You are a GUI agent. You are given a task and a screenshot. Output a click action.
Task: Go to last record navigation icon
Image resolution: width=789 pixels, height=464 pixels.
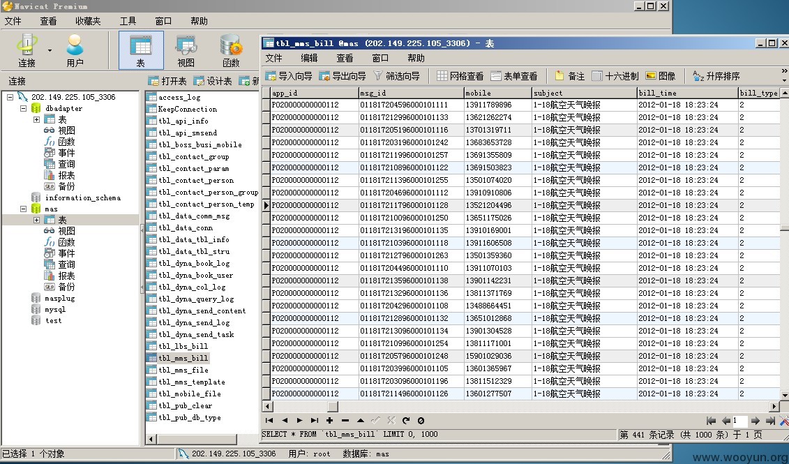pos(315,421)
